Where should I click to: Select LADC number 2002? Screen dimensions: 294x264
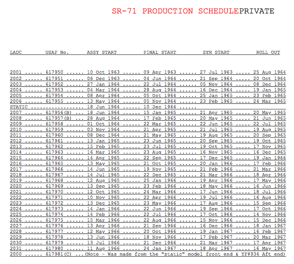tap(16, 78)
